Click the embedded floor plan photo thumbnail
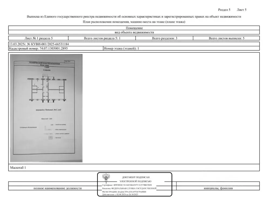The height and width of the screenshot is (207, 268). [x=46, y=108]
